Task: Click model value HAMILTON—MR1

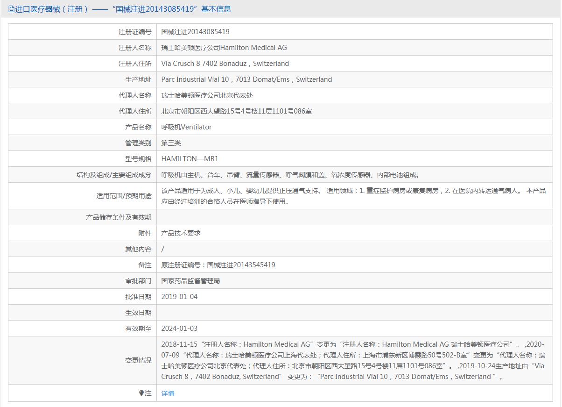Action: (190, 159)
